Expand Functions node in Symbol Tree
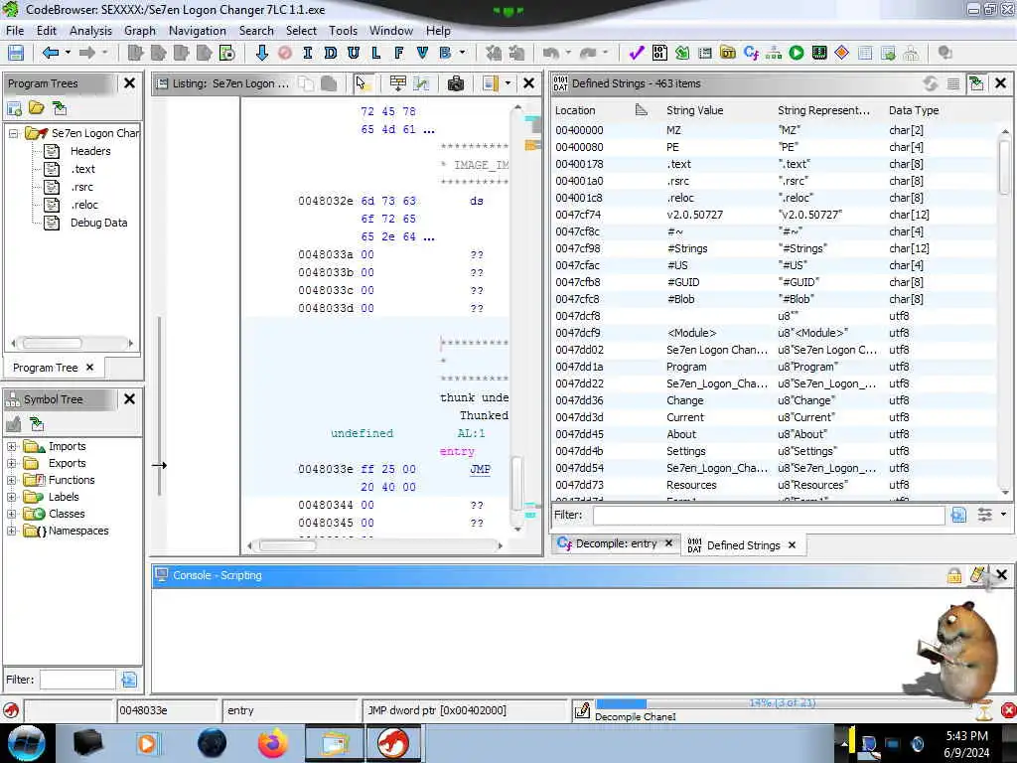The image size is (1017, 763). [x=11, y=480]
